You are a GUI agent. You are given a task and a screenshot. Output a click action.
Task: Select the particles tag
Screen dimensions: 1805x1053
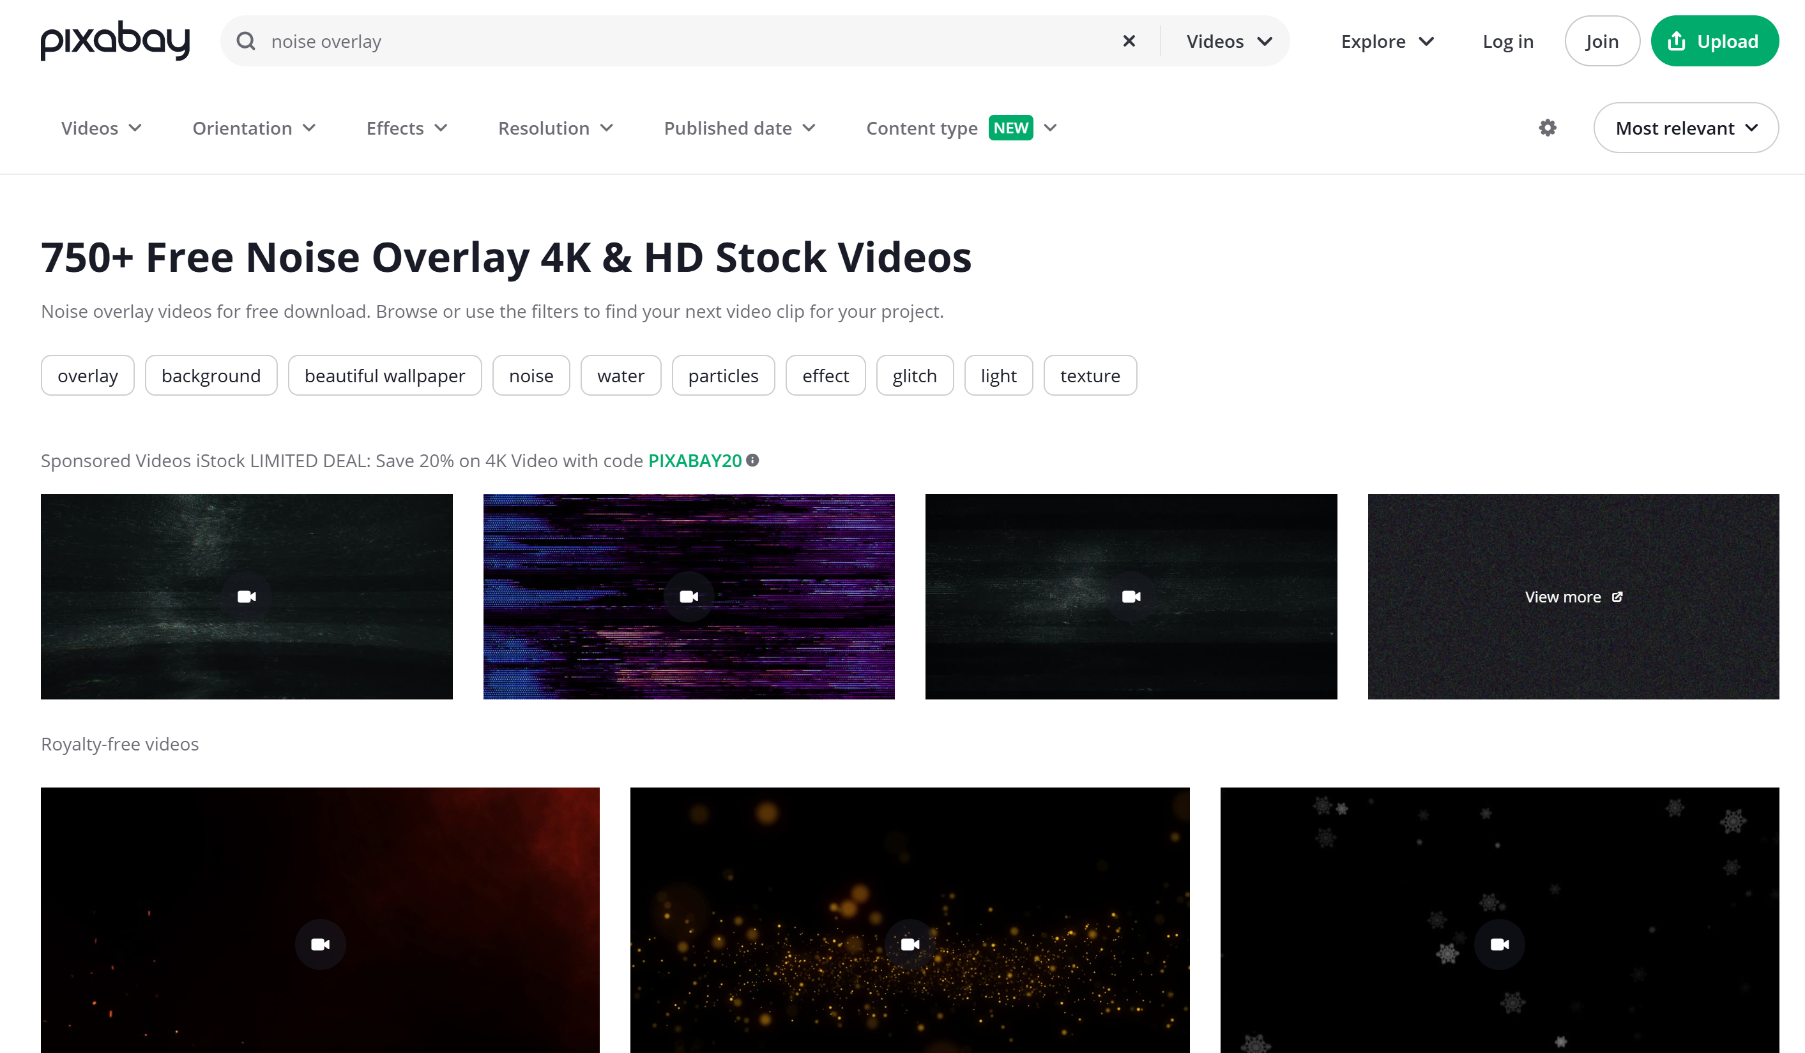point(723,375)
